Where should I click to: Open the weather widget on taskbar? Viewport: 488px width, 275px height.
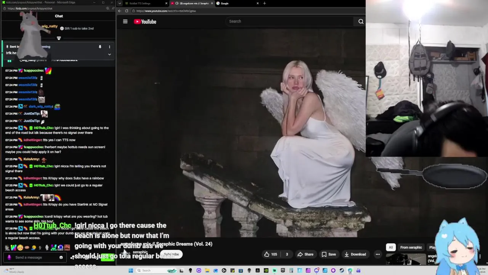(x=13, y=270)
